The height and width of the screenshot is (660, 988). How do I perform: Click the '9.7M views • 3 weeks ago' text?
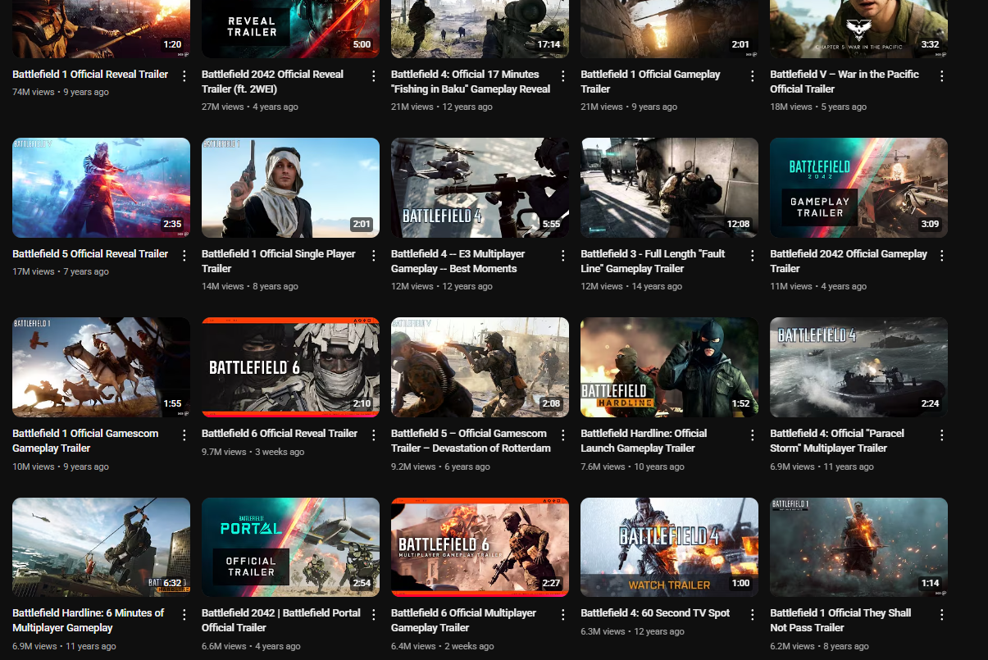click(253, 452)
